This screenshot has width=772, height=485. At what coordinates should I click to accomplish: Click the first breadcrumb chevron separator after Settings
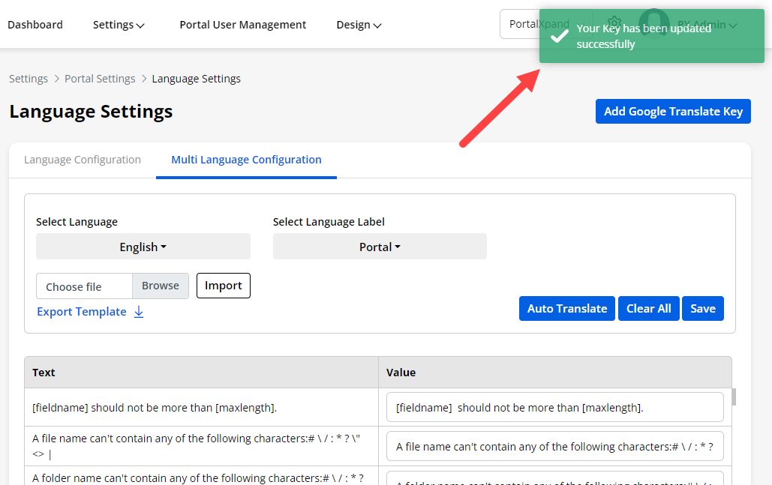[x=56, y=79]
